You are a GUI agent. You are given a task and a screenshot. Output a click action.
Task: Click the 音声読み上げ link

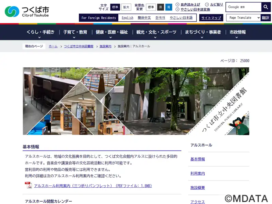[190, 4]
